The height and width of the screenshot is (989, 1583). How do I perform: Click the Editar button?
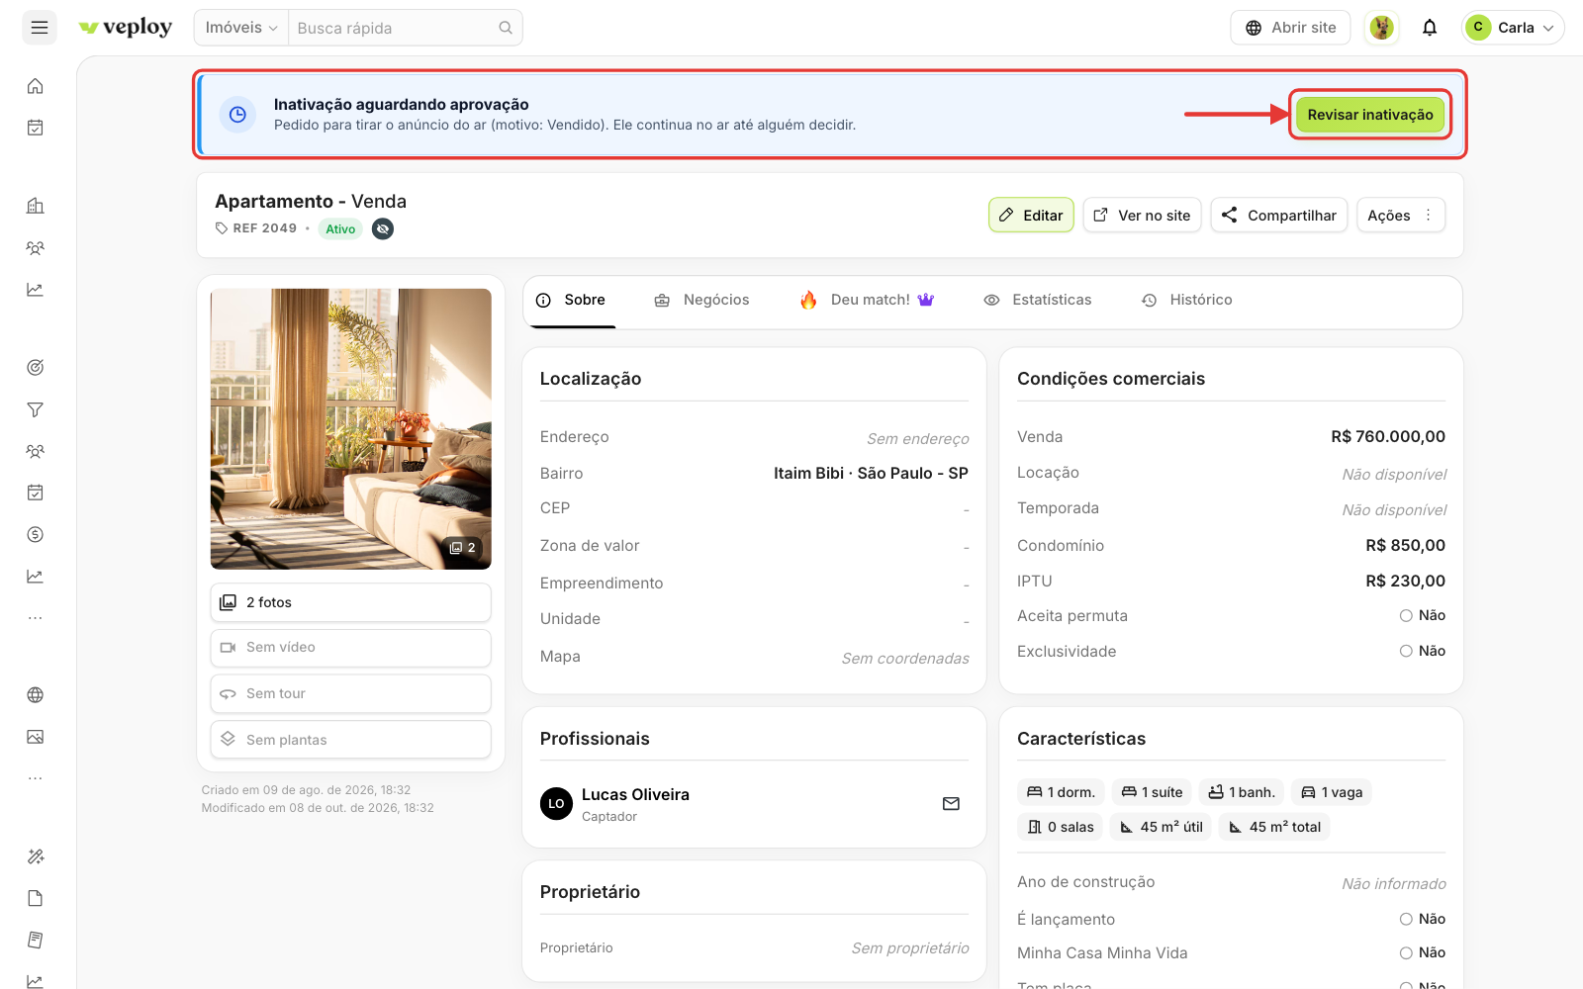(1031, 216)
